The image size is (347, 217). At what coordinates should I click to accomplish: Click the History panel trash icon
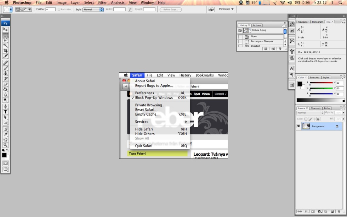coord(280,49)
